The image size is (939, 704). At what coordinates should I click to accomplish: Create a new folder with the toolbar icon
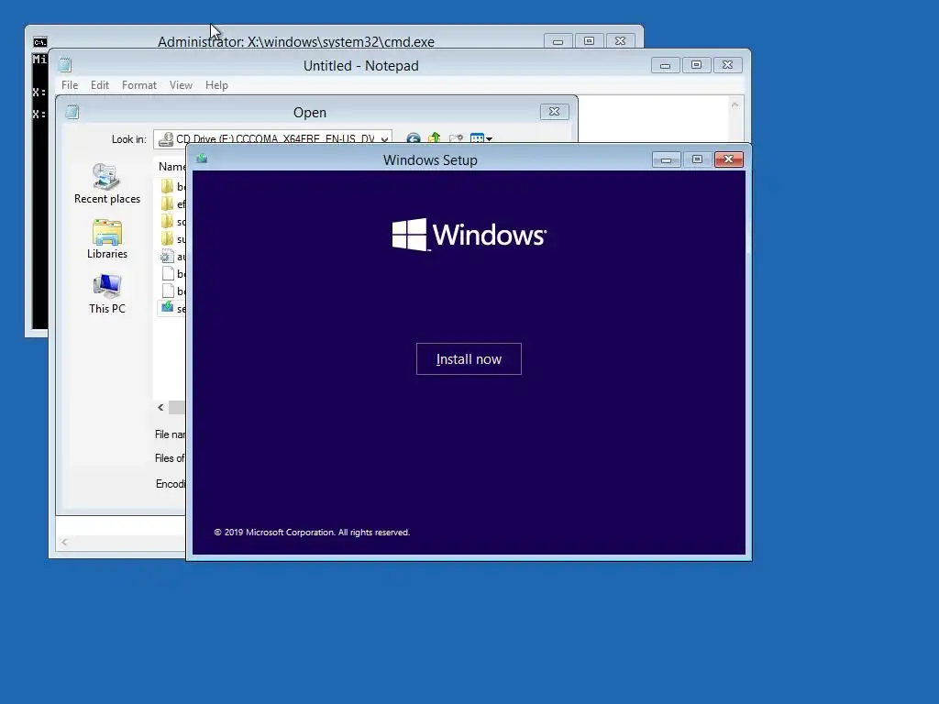point(456,138)
